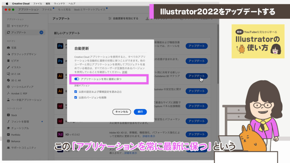
Task: Open the ヘルプ menu
Action: tap(72, 3)
